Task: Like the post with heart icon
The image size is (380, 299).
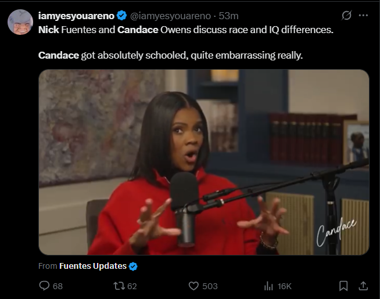Action: 193,286
